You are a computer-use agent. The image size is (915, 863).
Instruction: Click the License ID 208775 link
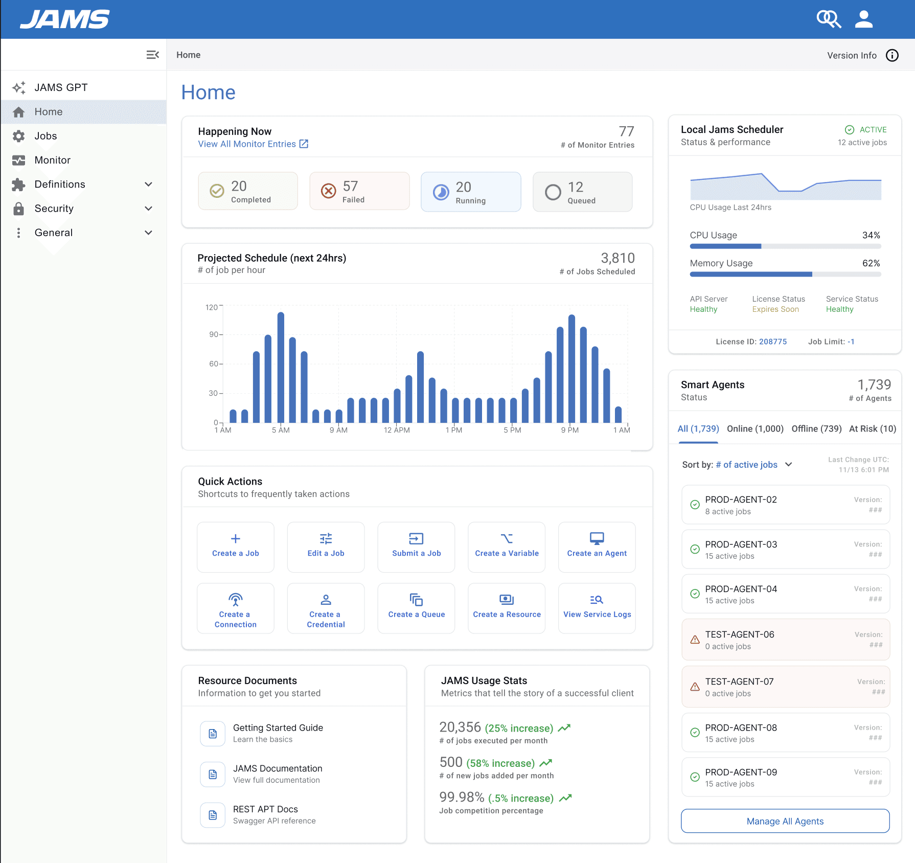[x=773, y=342]
